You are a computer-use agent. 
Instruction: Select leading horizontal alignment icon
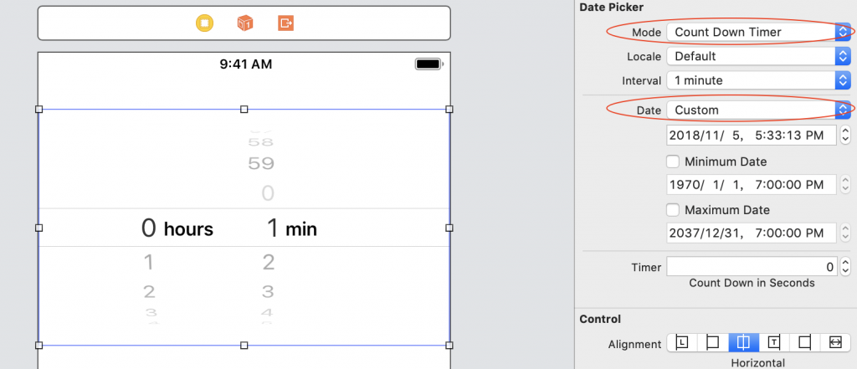tap(682, 342)
